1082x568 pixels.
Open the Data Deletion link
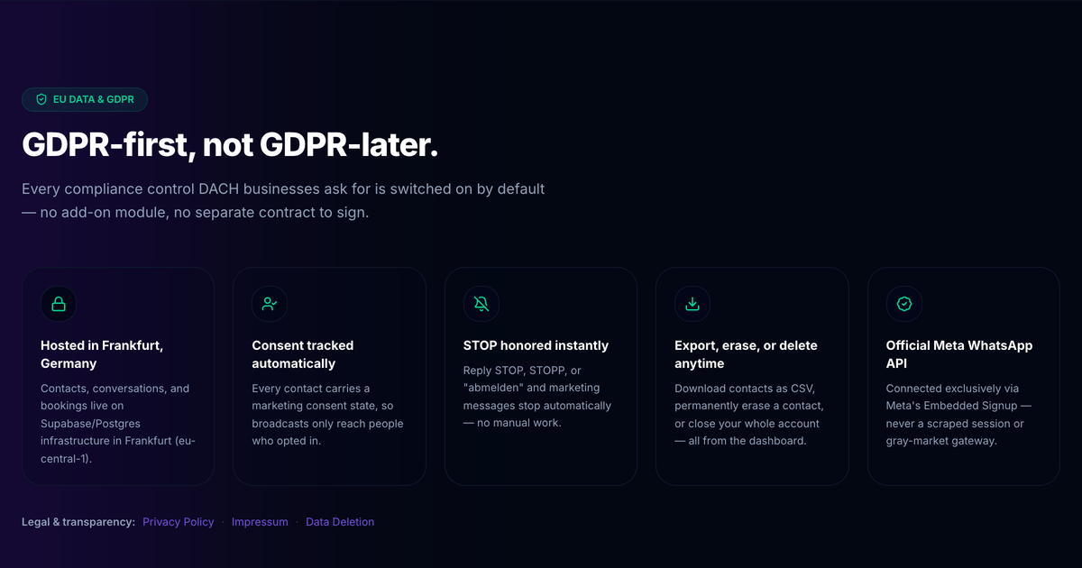click(340, 522)
